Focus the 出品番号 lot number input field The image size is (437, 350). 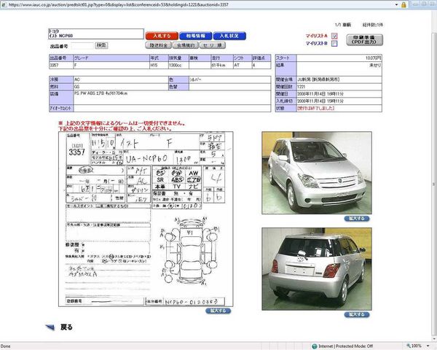coord(82,45)
